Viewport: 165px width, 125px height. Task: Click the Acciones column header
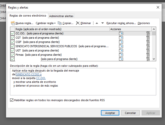[131, 29]
